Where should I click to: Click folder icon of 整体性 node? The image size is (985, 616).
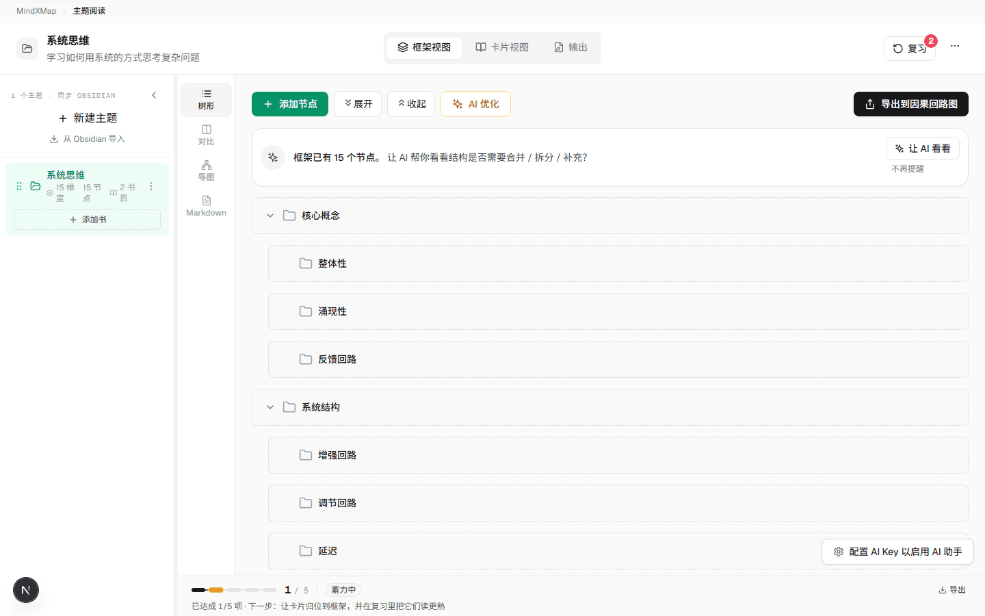coord(306,264)
